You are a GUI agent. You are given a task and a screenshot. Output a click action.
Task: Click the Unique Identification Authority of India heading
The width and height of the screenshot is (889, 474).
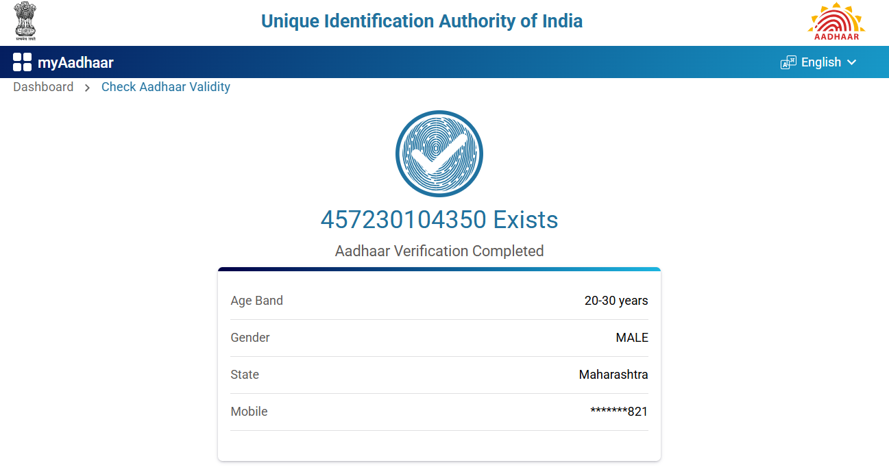click(x=422, y=21)
